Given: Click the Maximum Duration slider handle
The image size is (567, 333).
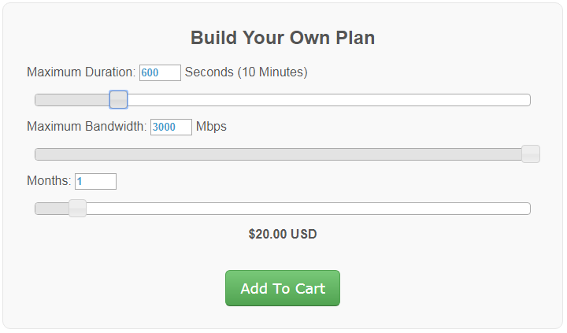Looking at the screenshot, I should point(118,100).
